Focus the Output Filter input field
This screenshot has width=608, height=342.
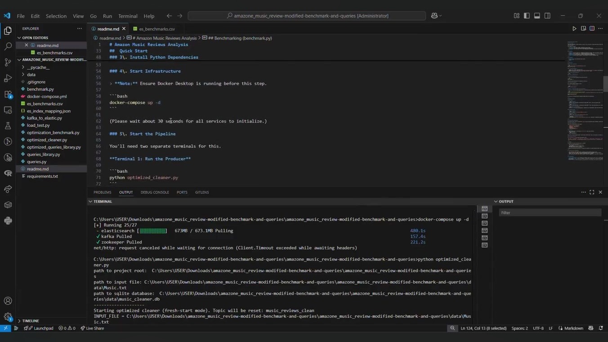point(550,213)
